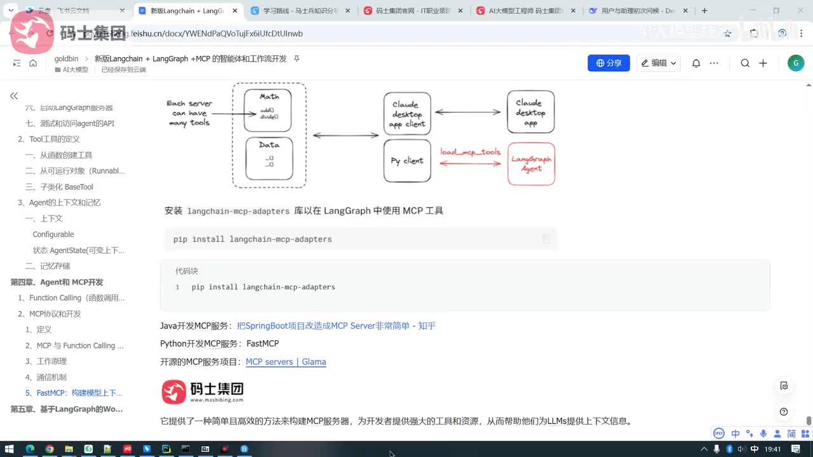813x457 pixels.
Task: Toggle the document list panel icon
Action: [17, 63]
